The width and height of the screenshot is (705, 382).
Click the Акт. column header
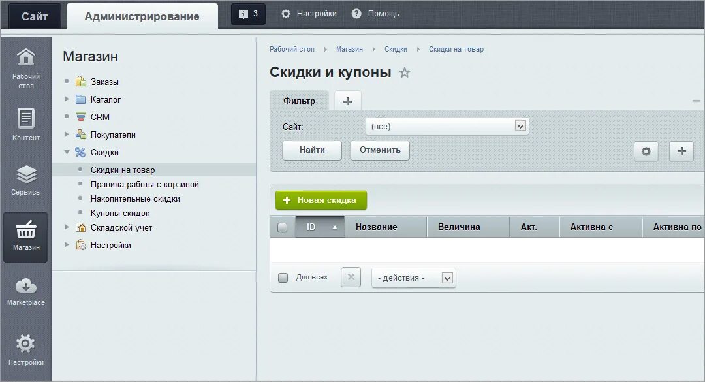535,227
